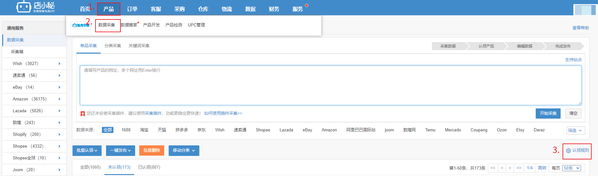
Task: Switch to the 全部(1060) tab
Action: pos(90,167)
